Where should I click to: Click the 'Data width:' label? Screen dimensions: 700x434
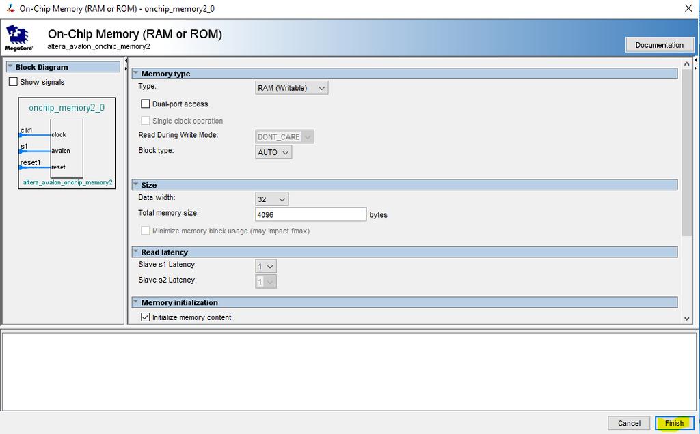pyautogui.click(x=157, y=197)
